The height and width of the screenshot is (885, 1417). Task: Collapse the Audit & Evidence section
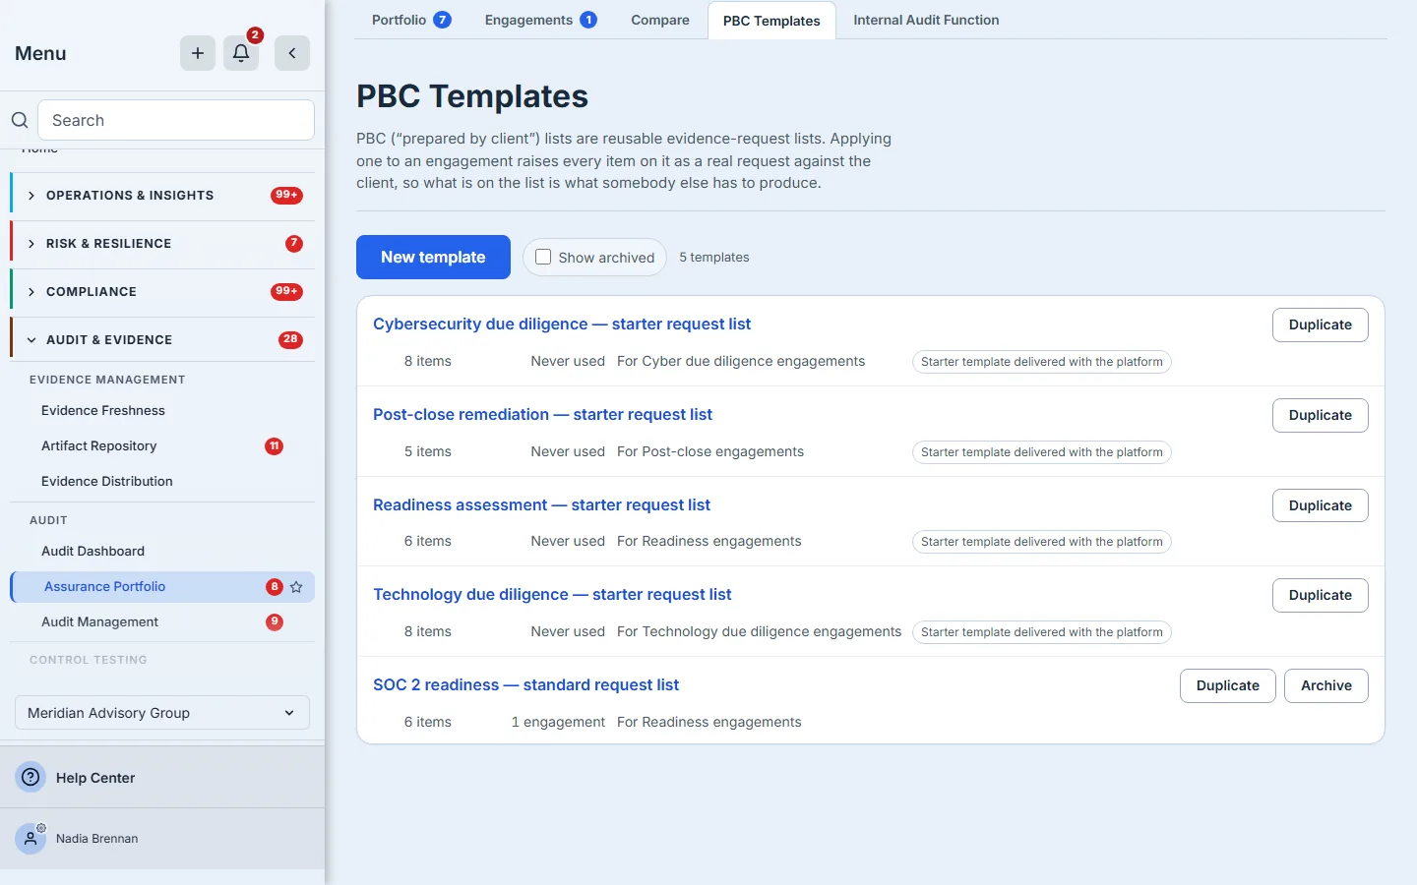click(162, 340)
